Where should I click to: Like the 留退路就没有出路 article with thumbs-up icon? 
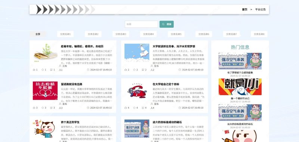34,108
